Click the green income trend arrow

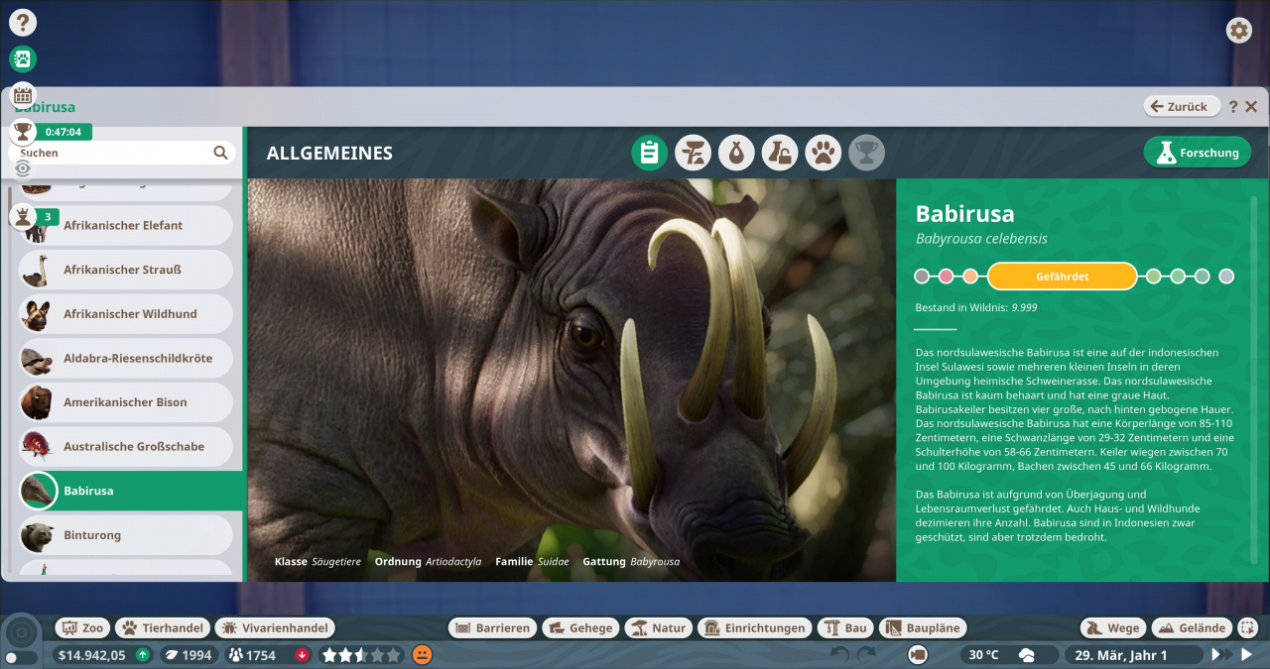pyautogui.click(x=143, y=655)
